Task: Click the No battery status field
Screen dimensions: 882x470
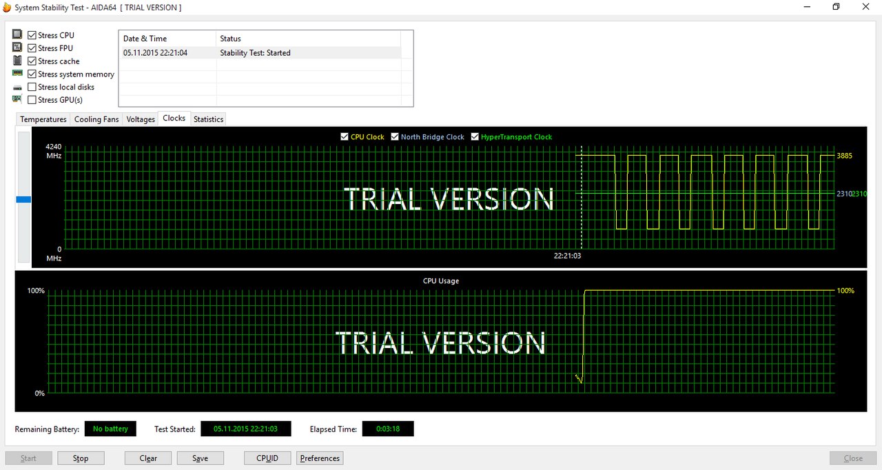Action: point(110,429)
